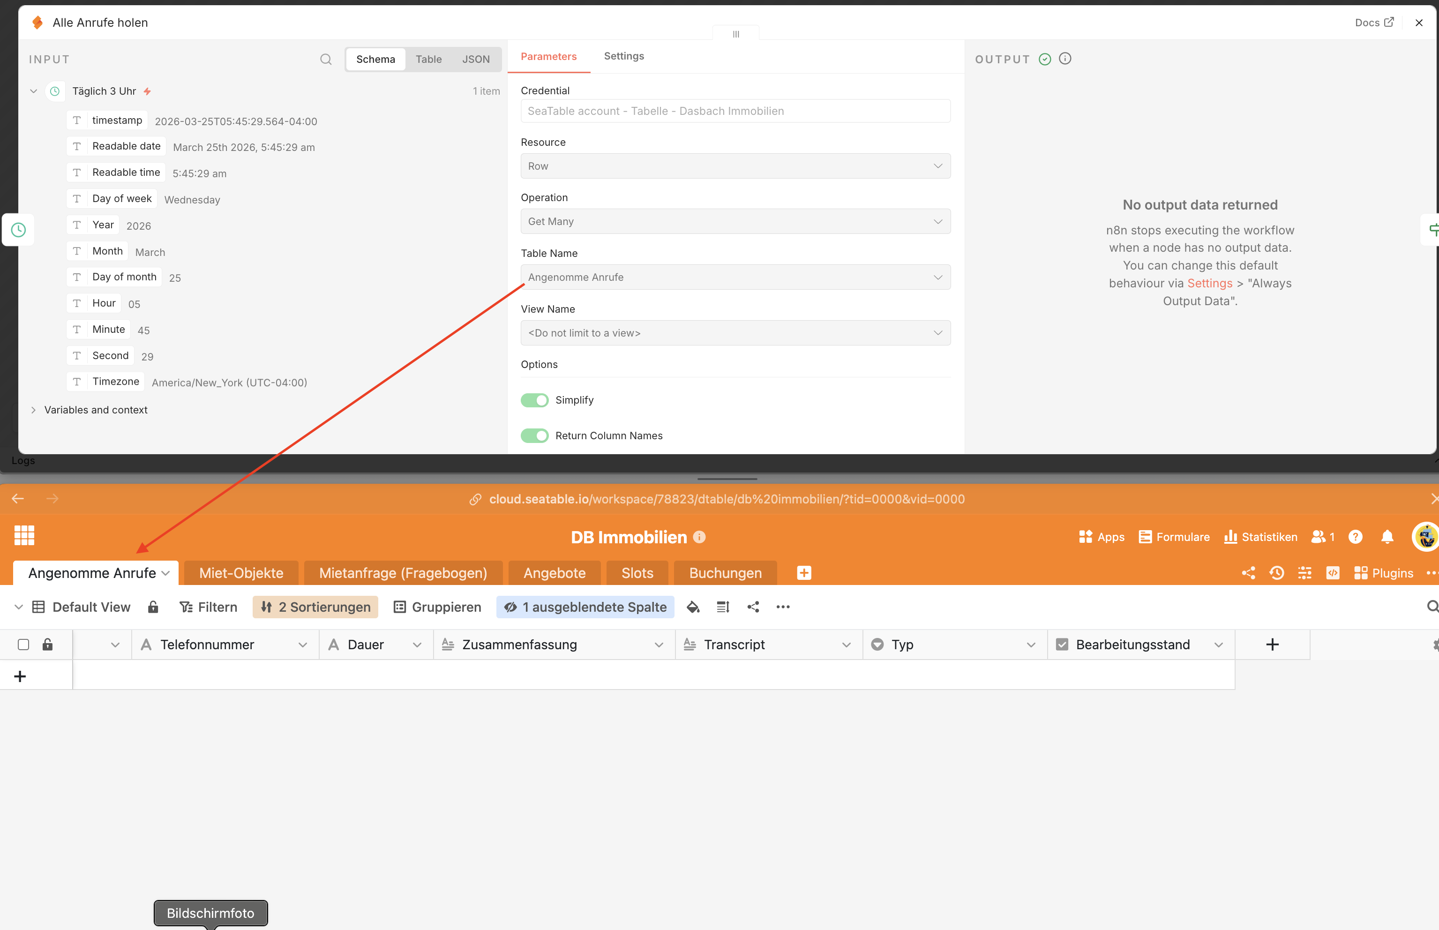This screenshot has width=1439, height=930.
Task: Open the version history clock icon
Action: pos(1276,572)
